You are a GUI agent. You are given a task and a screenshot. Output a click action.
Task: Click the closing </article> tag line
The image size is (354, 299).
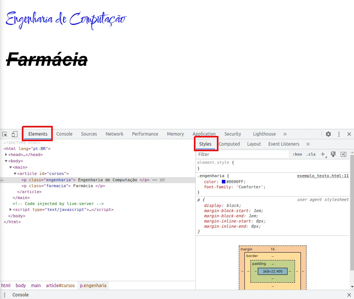(x=29, y=192)
